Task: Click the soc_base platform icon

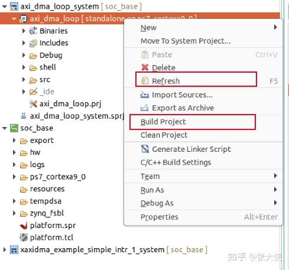Action: pos(14,128)
